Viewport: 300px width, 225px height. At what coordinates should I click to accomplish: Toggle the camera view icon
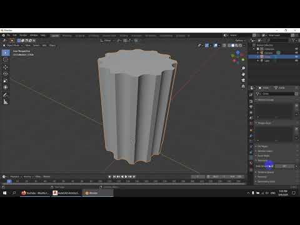pos(243,80)
